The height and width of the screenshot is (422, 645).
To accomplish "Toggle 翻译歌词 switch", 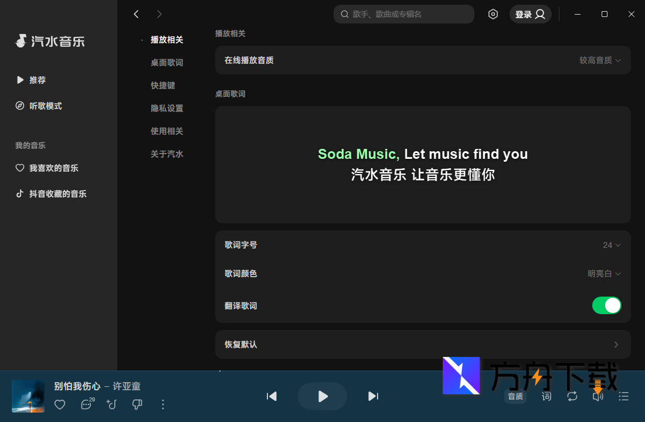I will (x=607, y=305).
